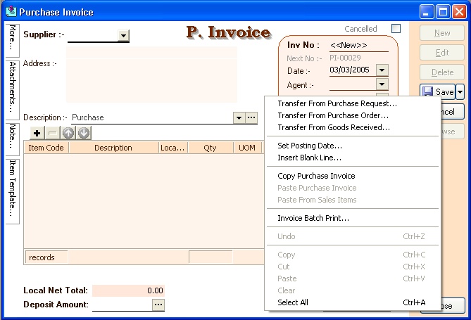Click the minus icon to remove row
Viewport: 471px width, 320px height.
tap(53, 133)
